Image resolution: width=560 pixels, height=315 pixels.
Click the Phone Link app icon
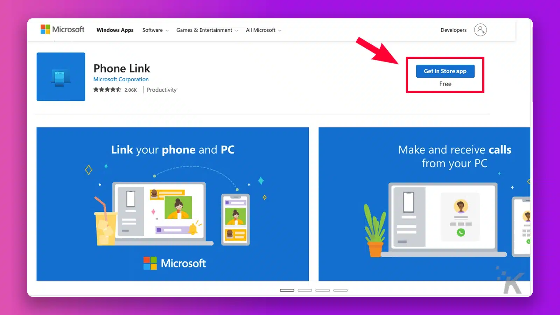tap(61, 77)
